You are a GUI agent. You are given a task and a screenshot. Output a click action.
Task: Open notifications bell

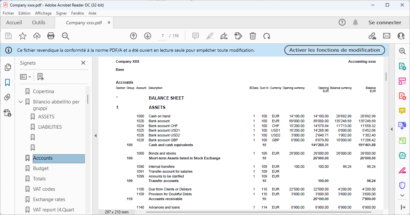[356, 22]
